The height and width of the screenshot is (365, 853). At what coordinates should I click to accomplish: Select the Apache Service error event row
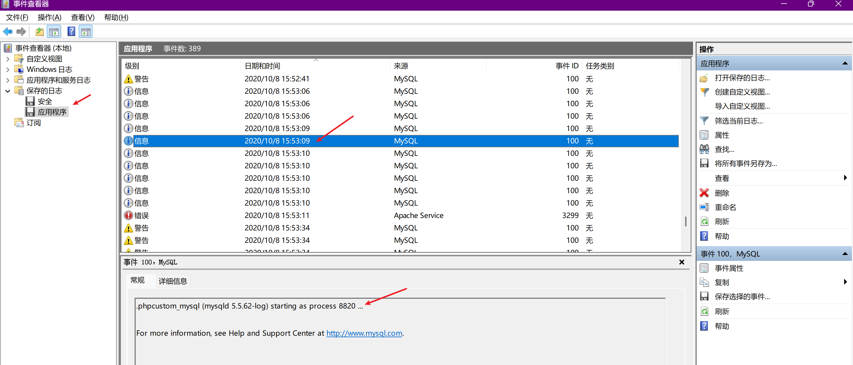pyautogui.click(x=418, y=216)
